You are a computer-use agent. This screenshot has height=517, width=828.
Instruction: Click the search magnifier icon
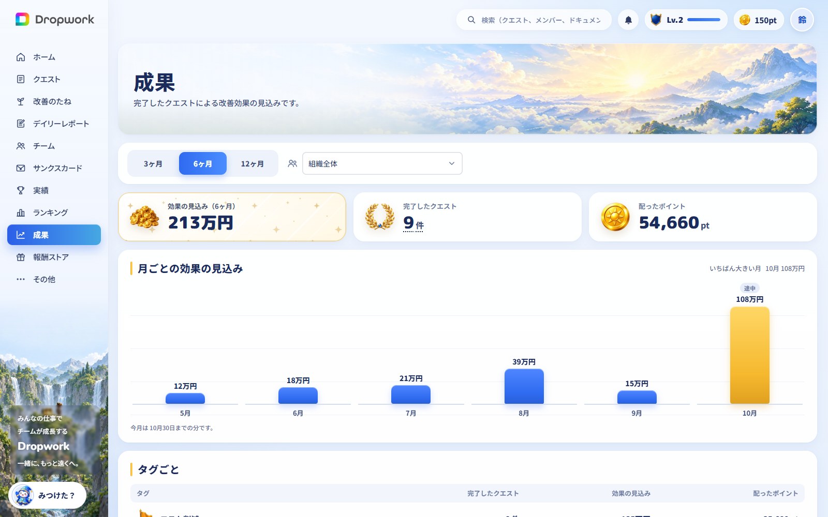471,20
